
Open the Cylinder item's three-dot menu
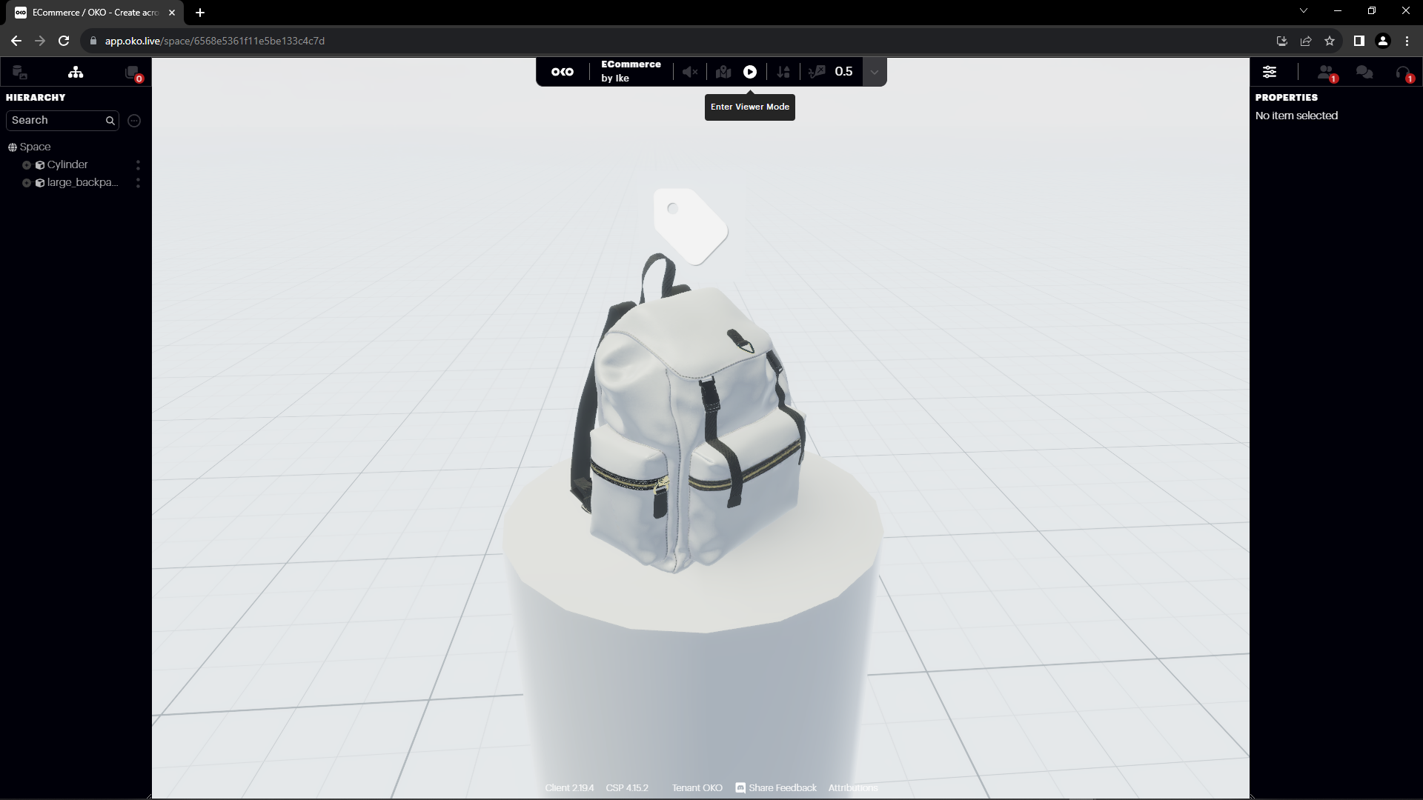click(x=138, y=165)
